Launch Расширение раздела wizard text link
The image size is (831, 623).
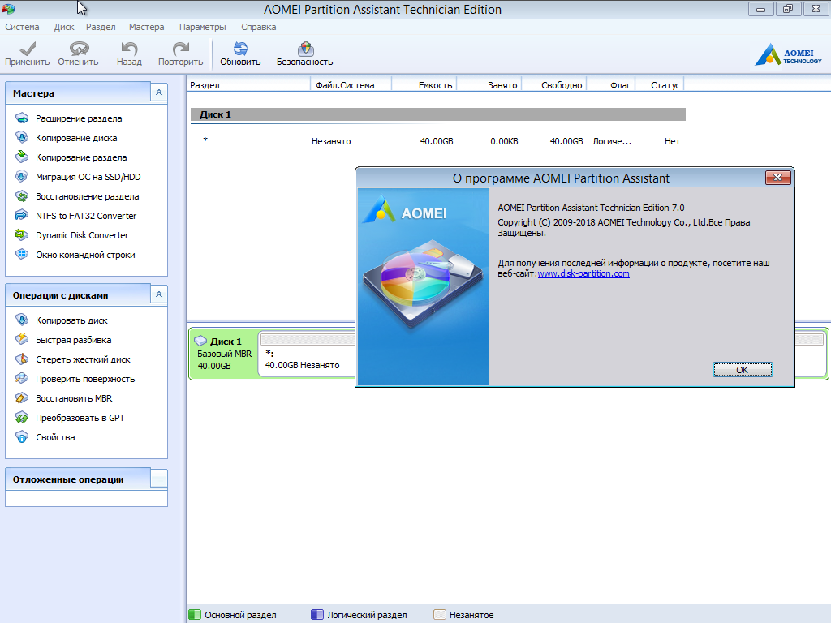79,118
